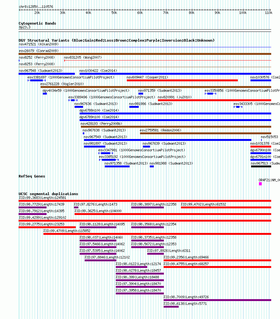Image resolution: width=280 pixels, height=319 pixels.
Task: Click the 90k mark on ruler
Action: click(217, 13)
